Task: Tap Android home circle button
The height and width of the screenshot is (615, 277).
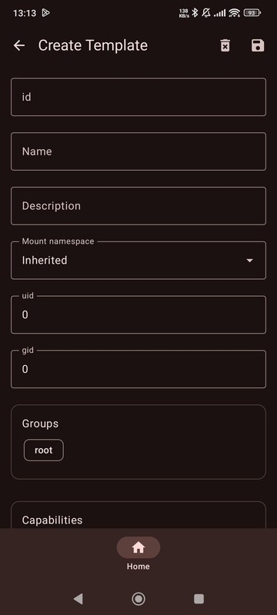Action: point(138,599)
